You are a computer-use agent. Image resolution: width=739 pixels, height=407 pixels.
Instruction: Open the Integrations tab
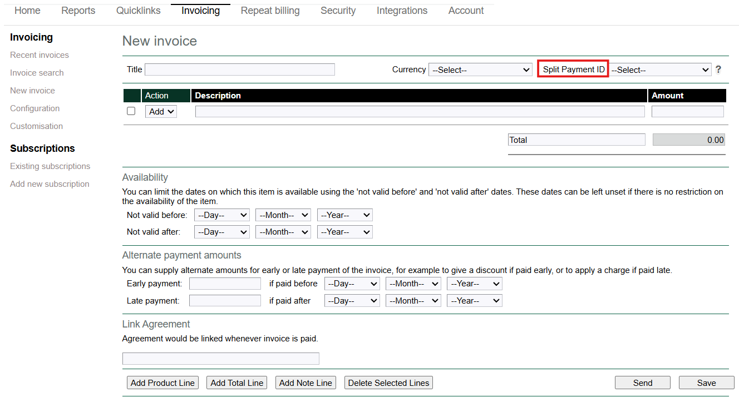tap(402, 11)
